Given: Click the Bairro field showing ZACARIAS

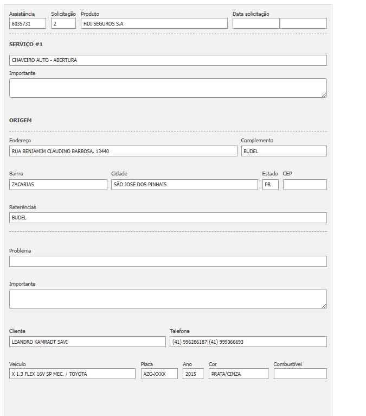Looking at the screenshot, I should coord(58,185).
